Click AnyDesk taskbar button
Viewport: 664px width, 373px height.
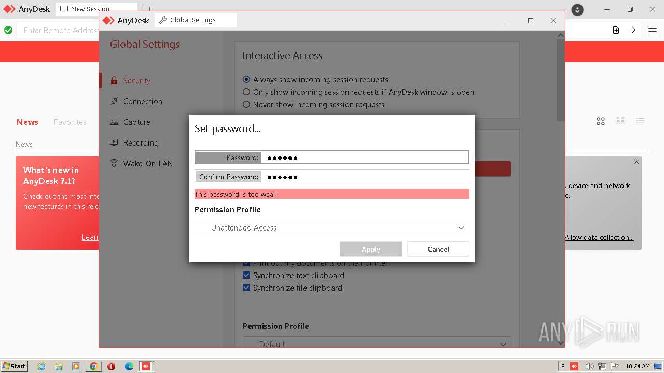coord(146,366)
